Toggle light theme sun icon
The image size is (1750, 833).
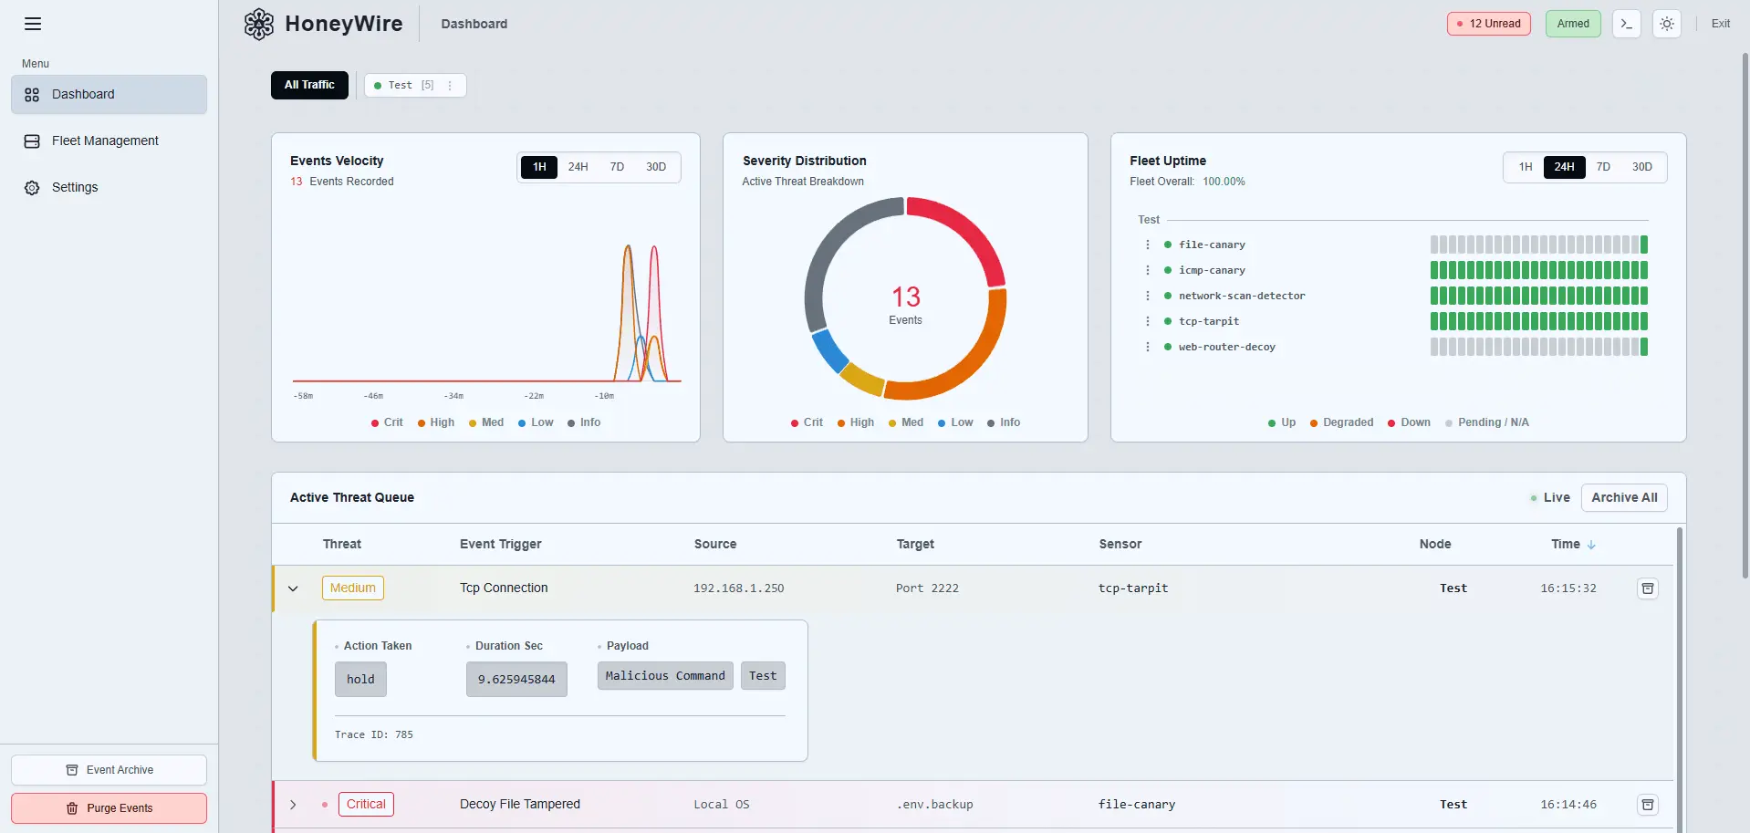coord(1667,24)
